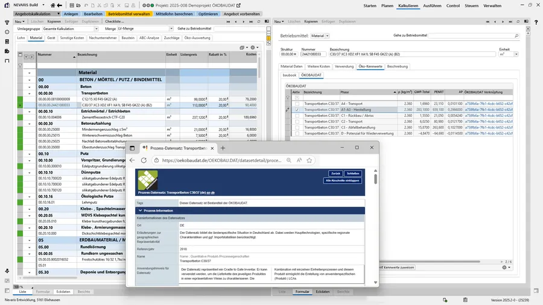Open the Menge LV-Menge dropdown

tap(171, 29)
